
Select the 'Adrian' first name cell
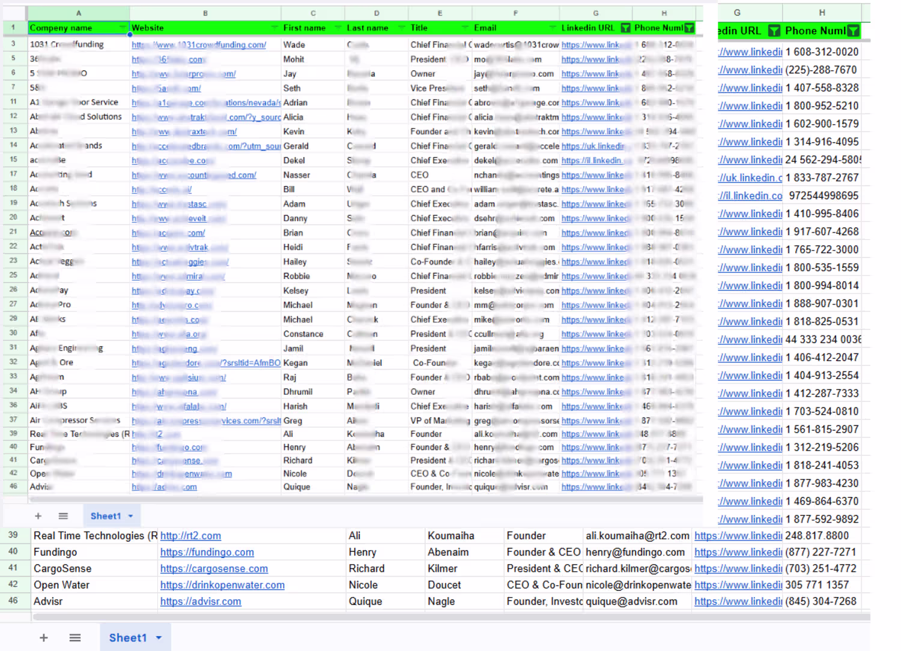[313, 103]
